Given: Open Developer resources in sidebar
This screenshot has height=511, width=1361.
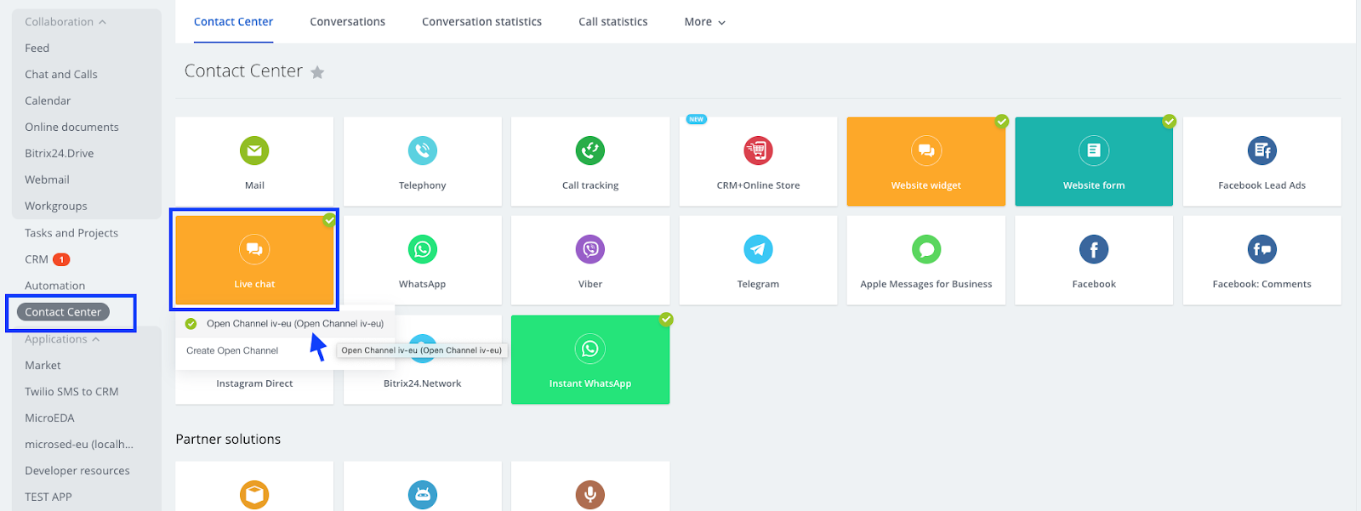Looking at the screenshot, I should point(77,471).
